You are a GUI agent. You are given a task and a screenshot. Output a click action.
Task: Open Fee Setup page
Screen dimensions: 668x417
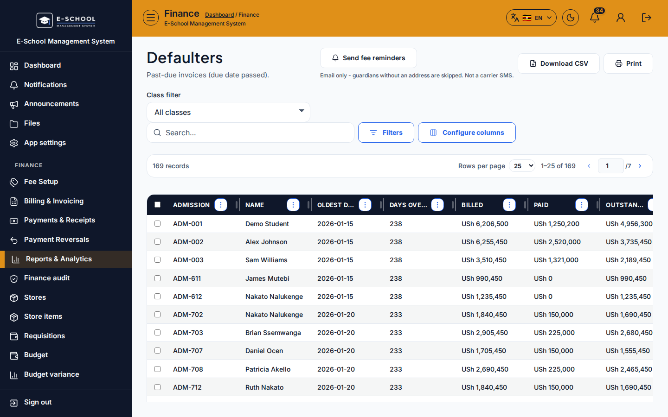[x=66, y=182]
